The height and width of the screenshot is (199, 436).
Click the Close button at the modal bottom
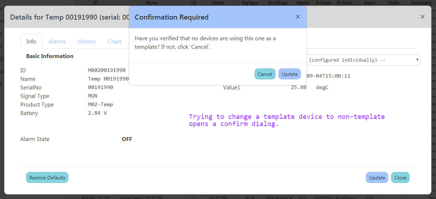(400, 178)
